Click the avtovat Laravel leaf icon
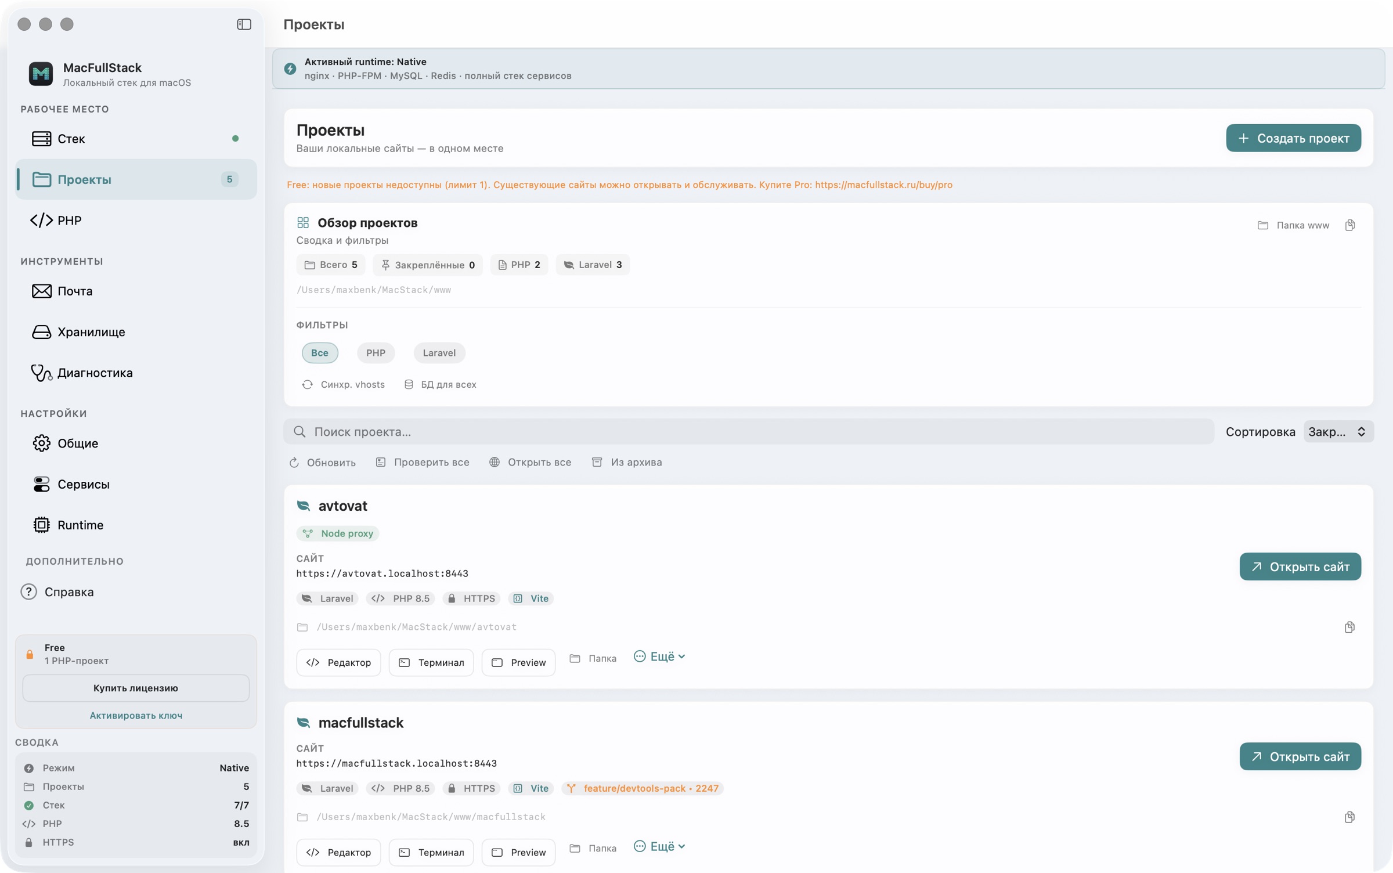The width and height of the screenshot is (1393, 873). click(304, 506)
